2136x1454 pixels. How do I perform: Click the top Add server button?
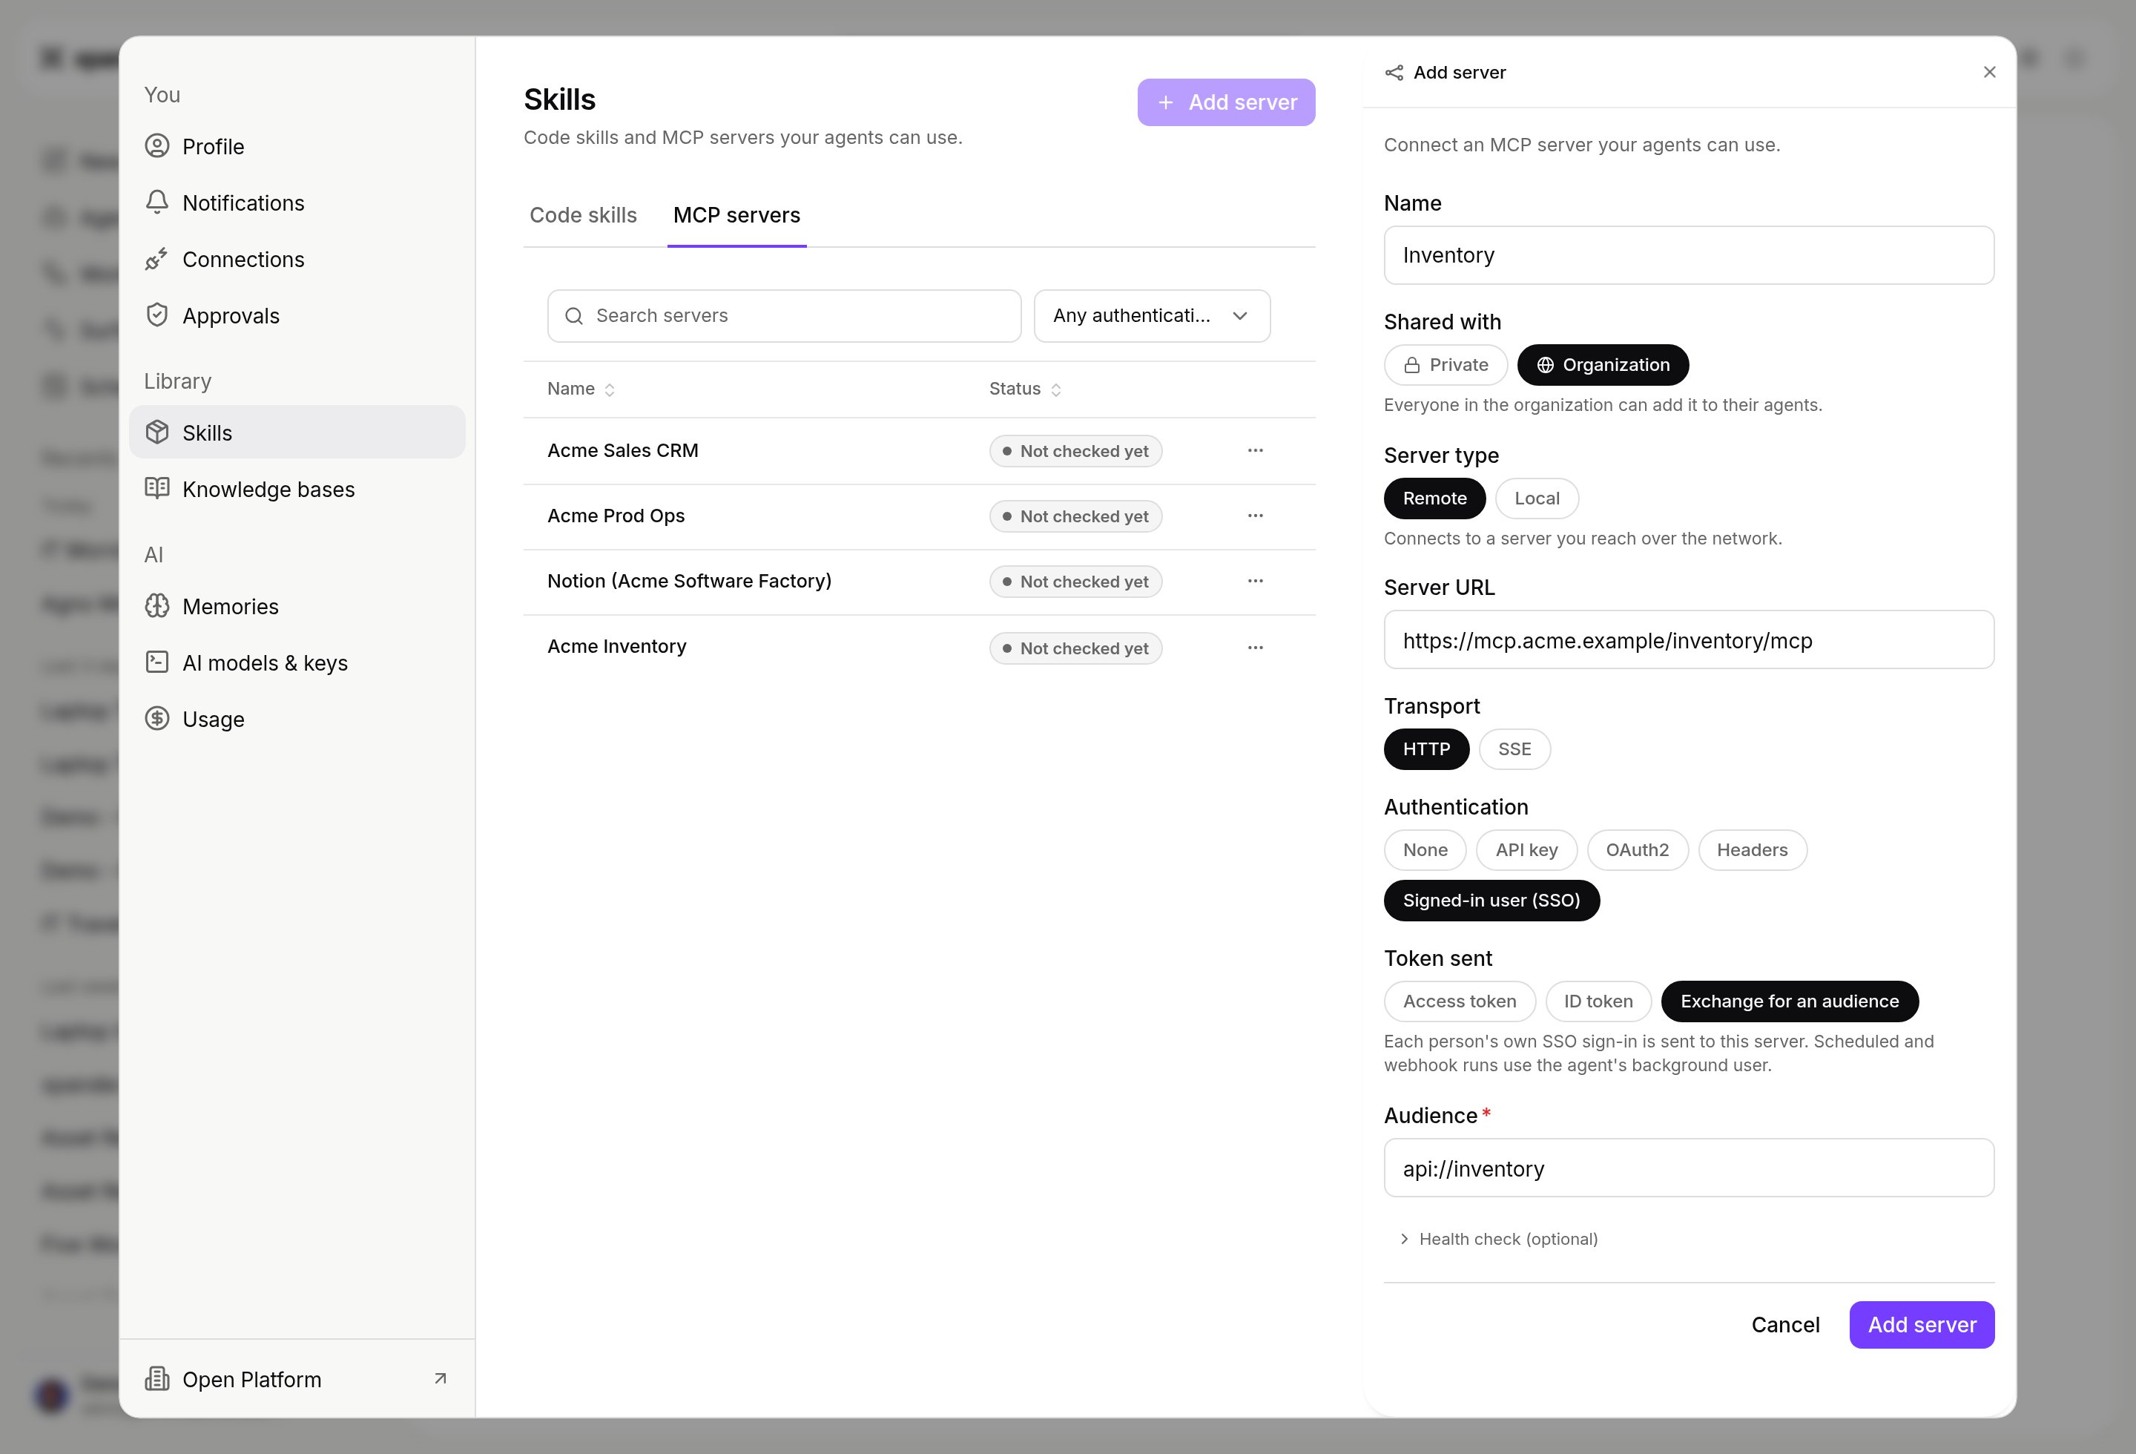point(1226,102)
